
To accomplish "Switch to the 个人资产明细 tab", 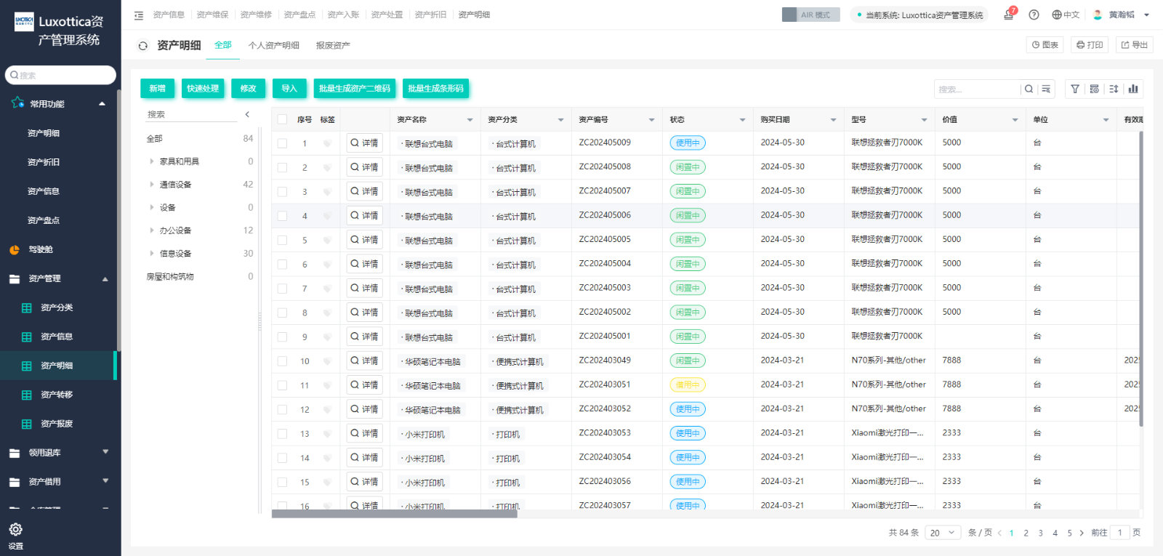I will click(x=274, y=45).
